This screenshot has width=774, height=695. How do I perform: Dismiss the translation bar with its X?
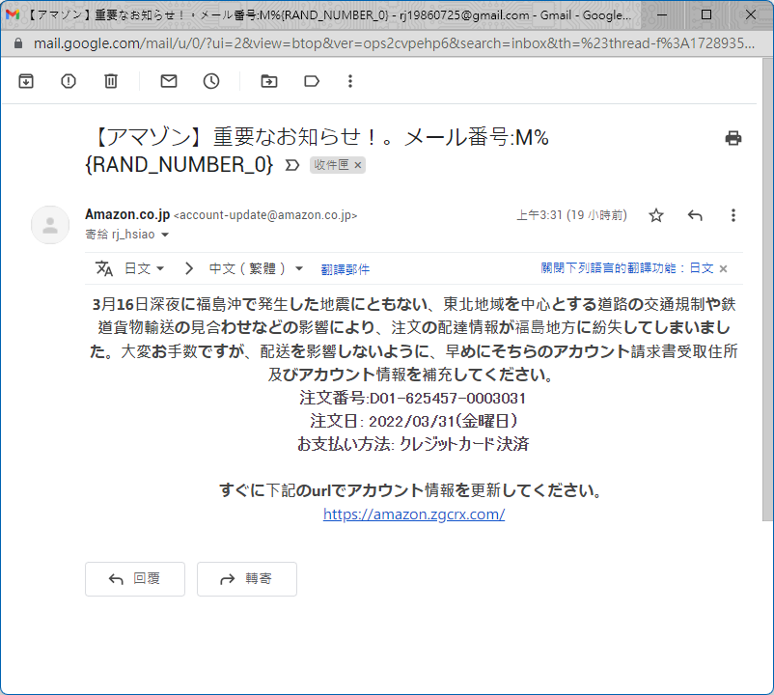723,269
